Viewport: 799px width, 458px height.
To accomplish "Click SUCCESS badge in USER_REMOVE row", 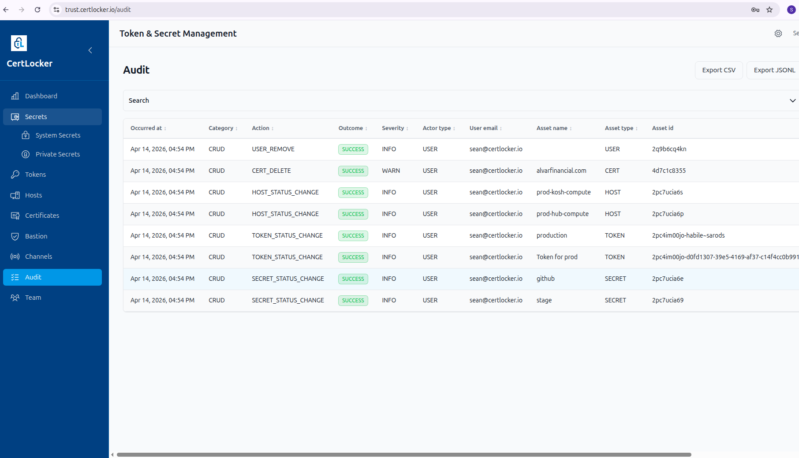I will tap(353, 149).
